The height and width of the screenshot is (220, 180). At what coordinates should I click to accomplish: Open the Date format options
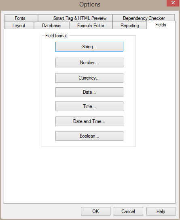[89, 92]
